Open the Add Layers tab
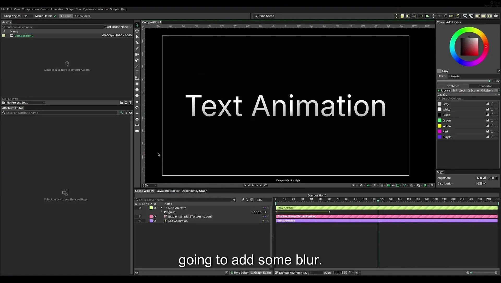Screen dimensions: 501x283 pyautogui.click(x=454, y=22)
